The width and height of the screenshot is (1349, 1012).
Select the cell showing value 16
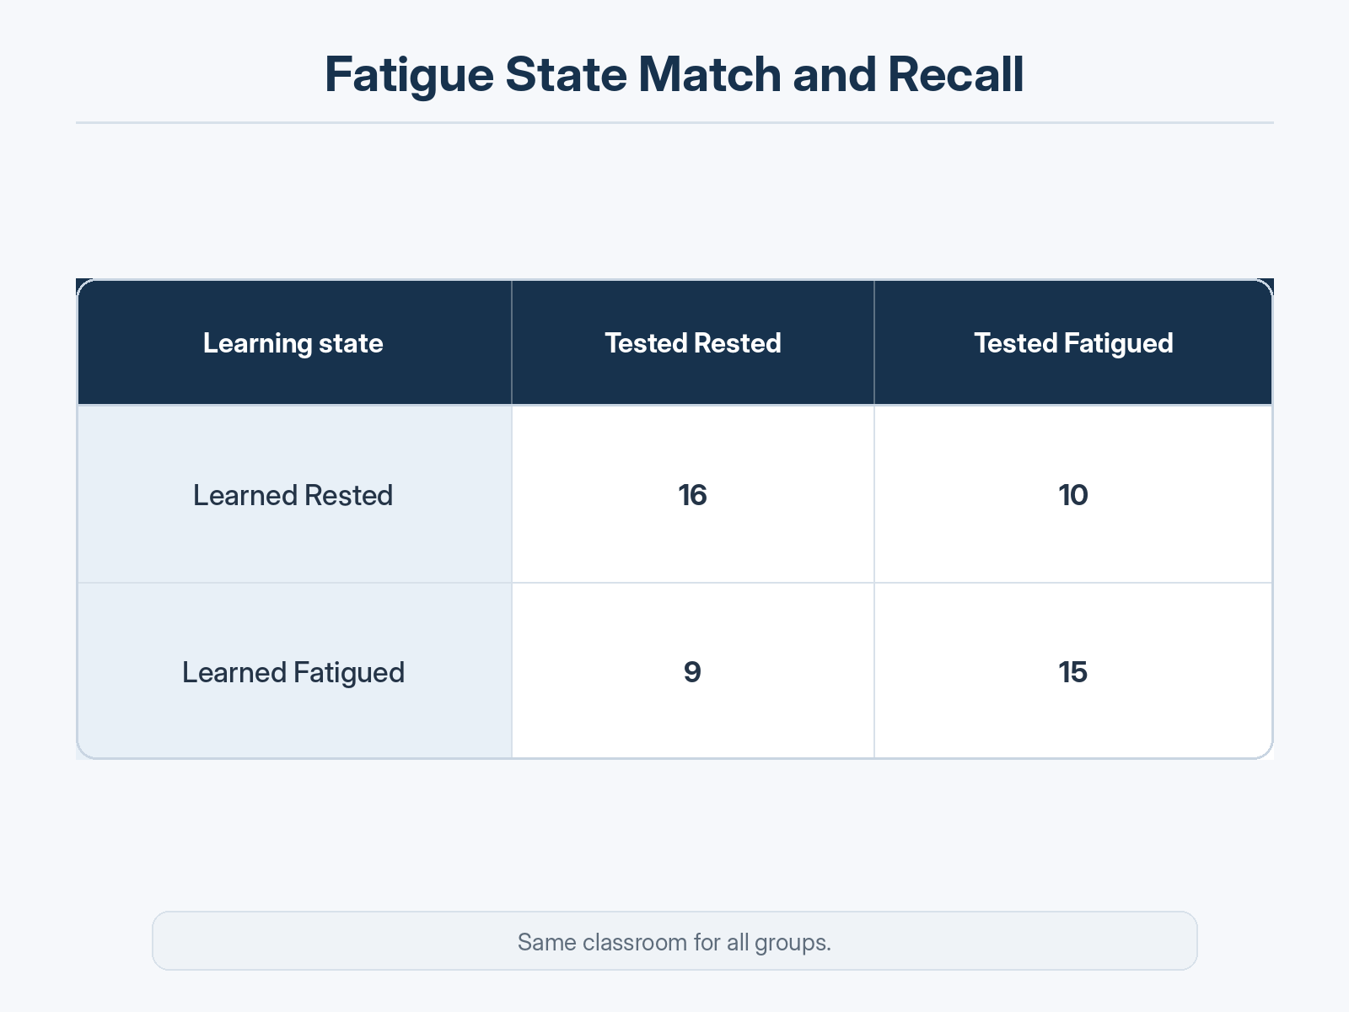click(x=693, y=494)
